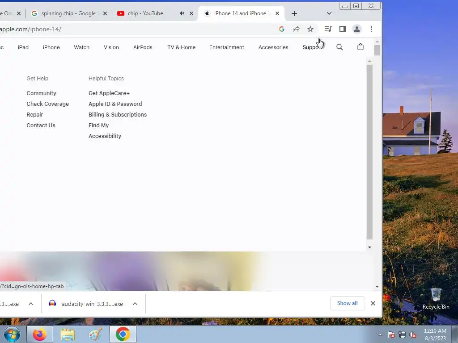Open a new tab with the plus button
The width and height of the screenshot is (458, 343).
[x=294, y=13]
